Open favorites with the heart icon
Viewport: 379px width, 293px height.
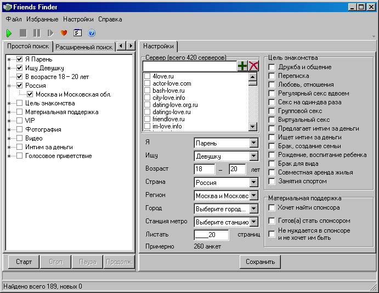(x=64, y=33)
